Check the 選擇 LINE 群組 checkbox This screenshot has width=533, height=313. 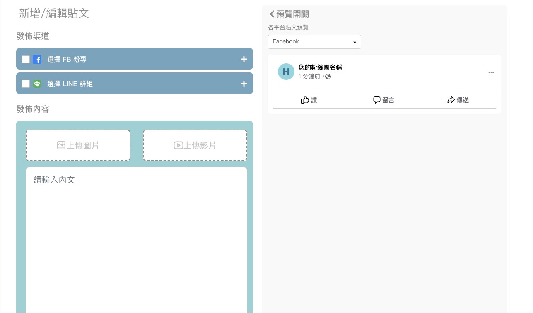(26, 84)
